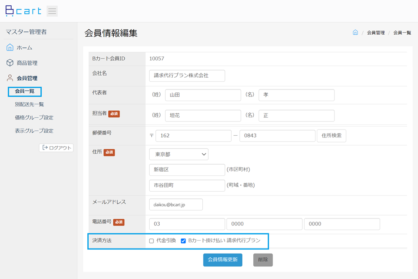This screenshot has width=418, height=279.
Task: Click the 会社名 input field
Action: pos(187,76)
